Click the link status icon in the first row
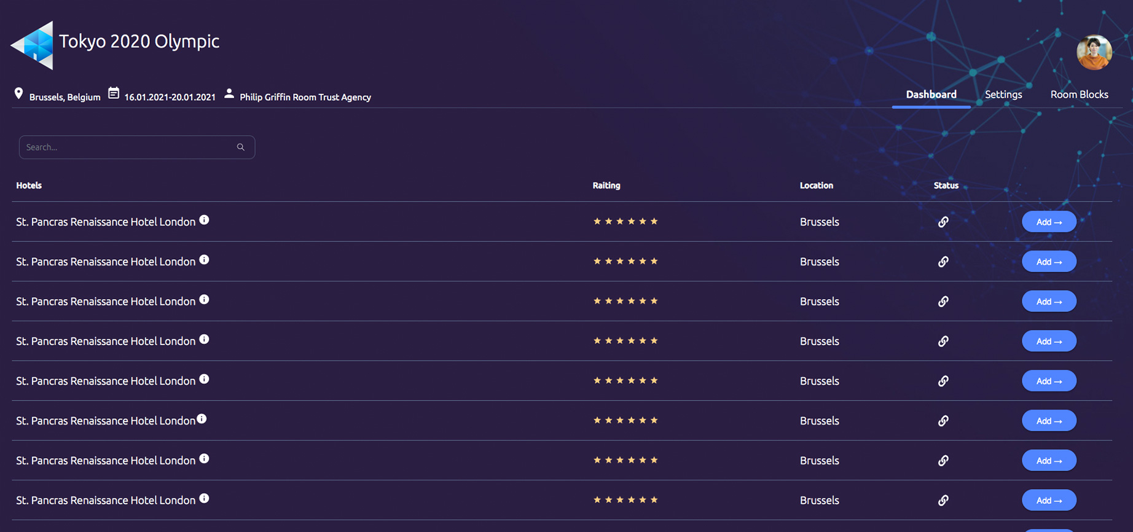Image resolution: width=1133 pixels, height=532 pixels. 943,222
